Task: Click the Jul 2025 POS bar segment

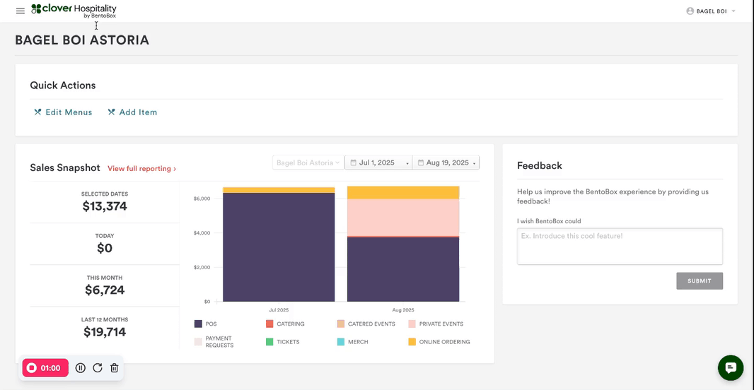Action: tap(279, 247)
